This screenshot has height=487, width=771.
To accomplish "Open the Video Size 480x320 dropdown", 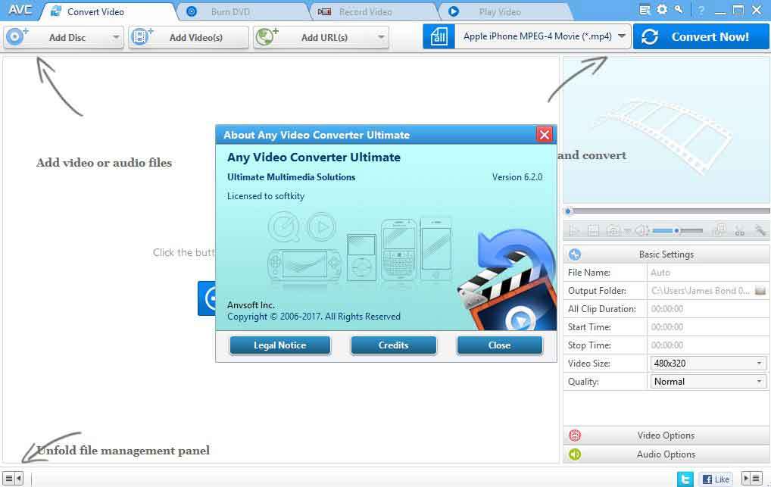I will (x=708, y=364).
